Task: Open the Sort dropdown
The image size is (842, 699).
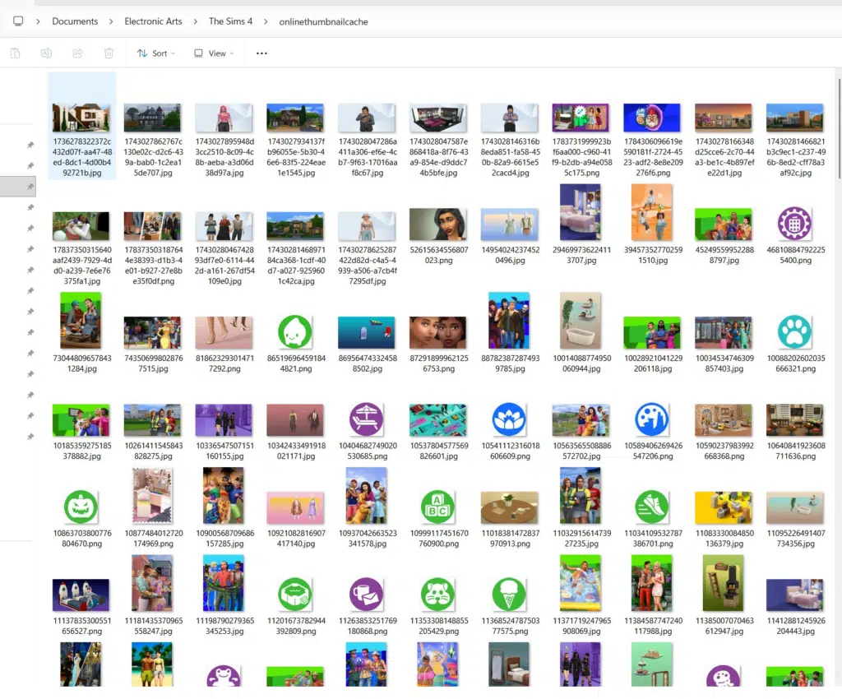Action: tap(155, 53)
